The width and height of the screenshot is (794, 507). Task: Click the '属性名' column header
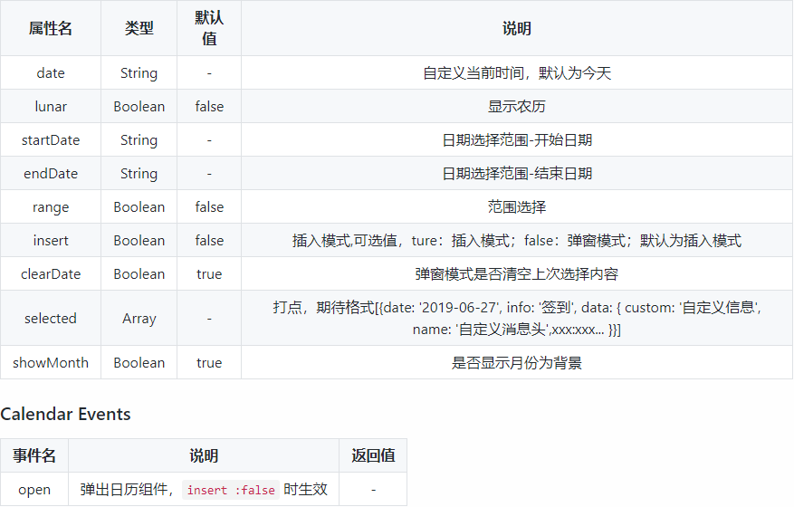51,28
